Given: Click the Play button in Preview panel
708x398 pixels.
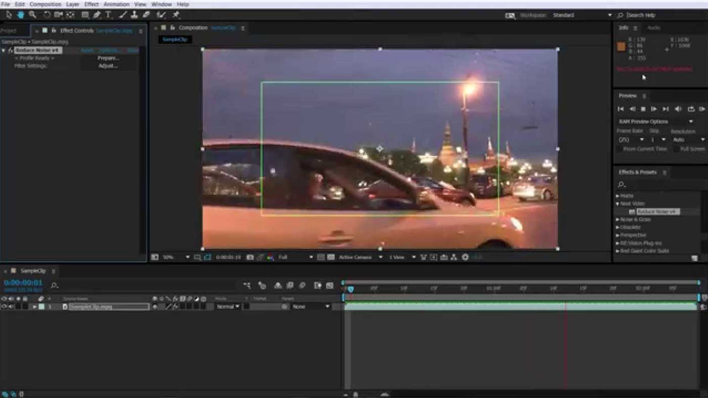Looking at the screenshot, I should pos(654,109).
